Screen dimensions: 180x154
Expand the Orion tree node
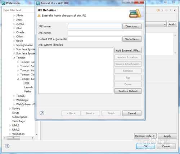pos(14,36)
